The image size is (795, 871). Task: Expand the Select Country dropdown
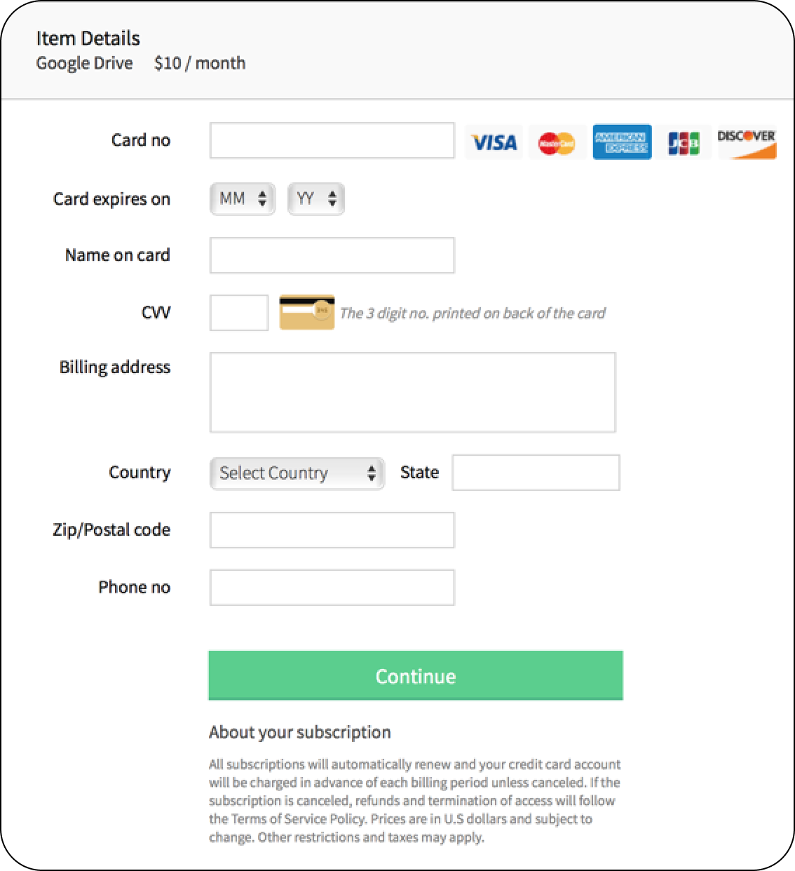click(297, 473)
